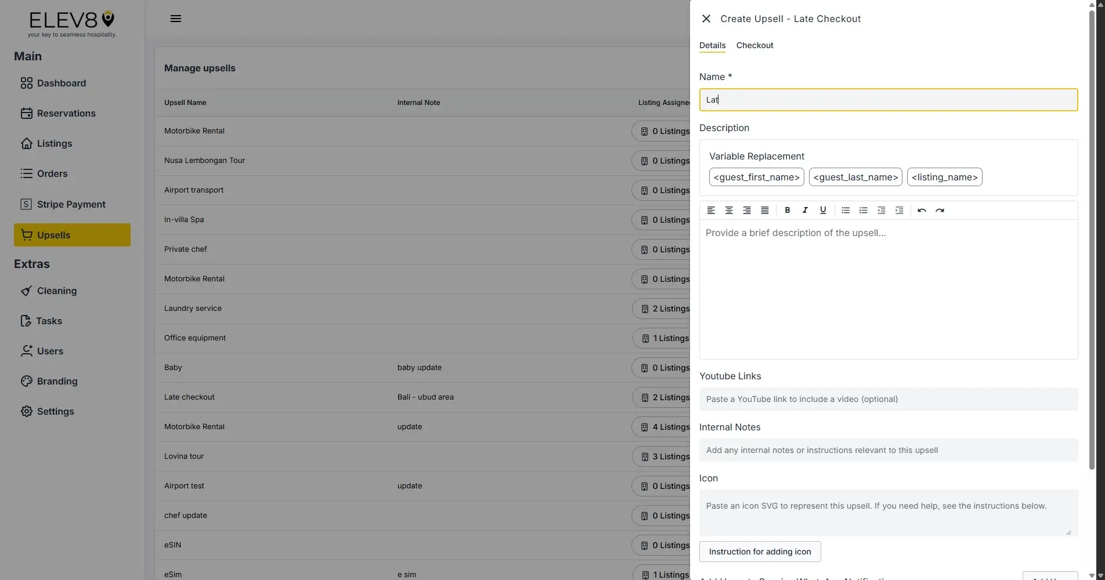Switch to the Checkout tab
This screenshot has width=1105, height=580.
(754, 45)
